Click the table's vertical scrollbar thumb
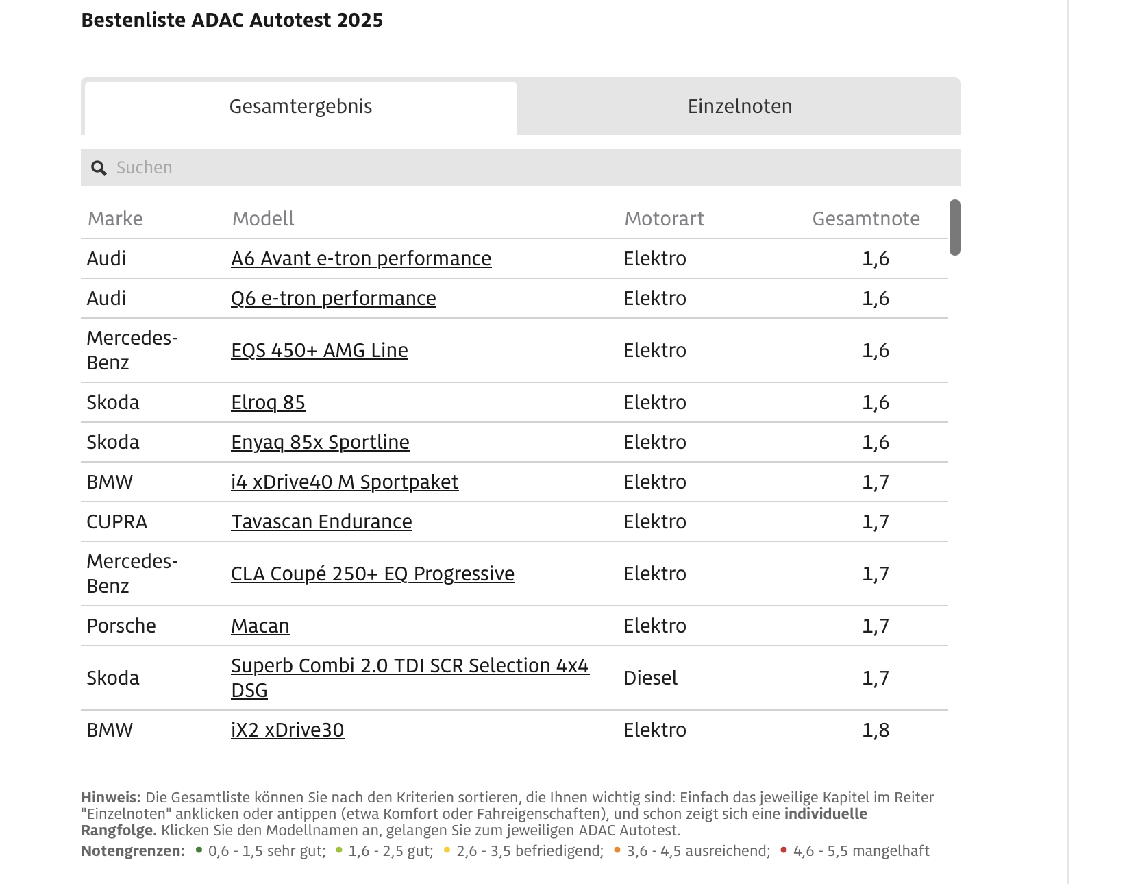1140x884 pixels. click(954, 228)
